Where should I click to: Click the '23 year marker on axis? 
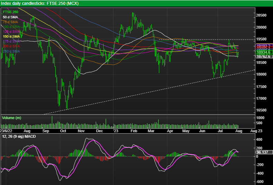click(116, 131)
